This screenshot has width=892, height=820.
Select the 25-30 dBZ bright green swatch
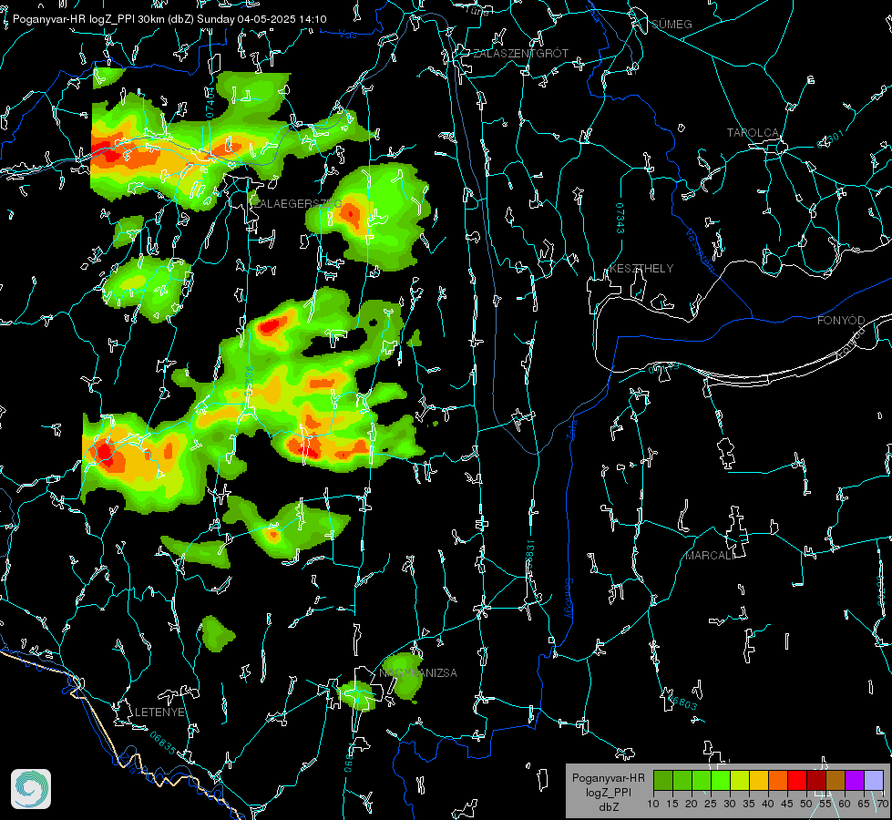721,780
